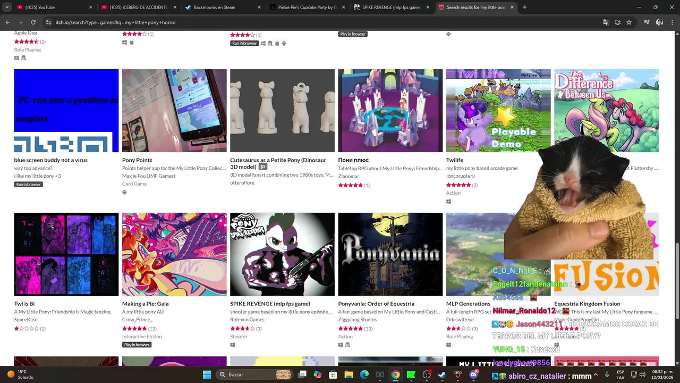Open the Twilife Playable Demo thumbnail
Viewport: 680px width, 383px height.
(x=498, y=111)
